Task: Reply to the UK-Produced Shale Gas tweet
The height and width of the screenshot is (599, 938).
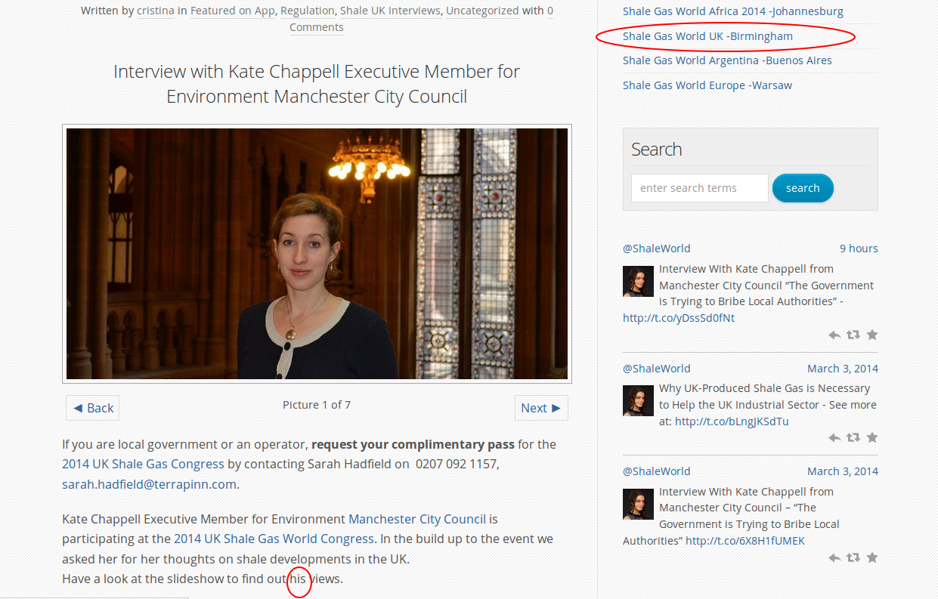Action: 834,437
